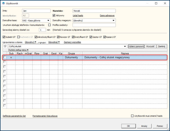Image resolution: width=170 pixels, height=131 pixels.
Task: Click the Subiekt app icon in title bar
Action: click(3, 3)
